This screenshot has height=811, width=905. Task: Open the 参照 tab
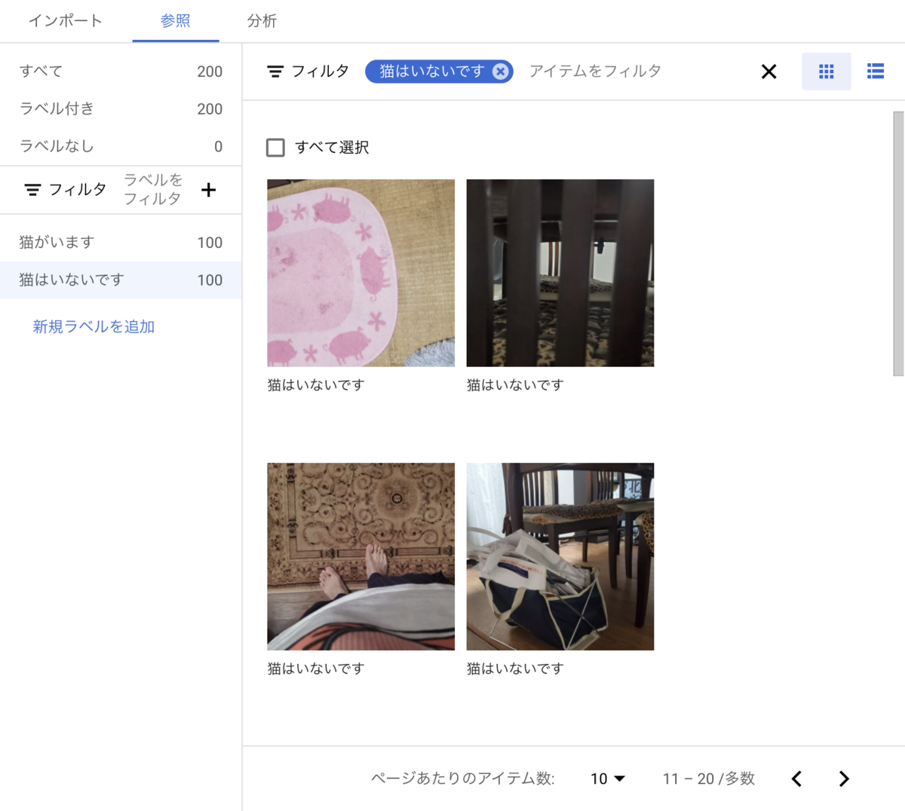coord(176,21)
